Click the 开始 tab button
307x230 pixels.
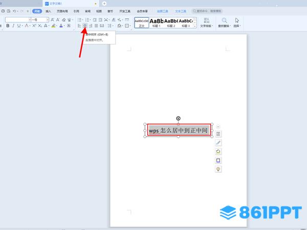pyautogui.click(x=37, y=11)
